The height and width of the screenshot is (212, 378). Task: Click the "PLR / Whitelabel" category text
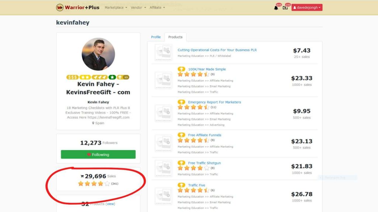tap(220, 56)
